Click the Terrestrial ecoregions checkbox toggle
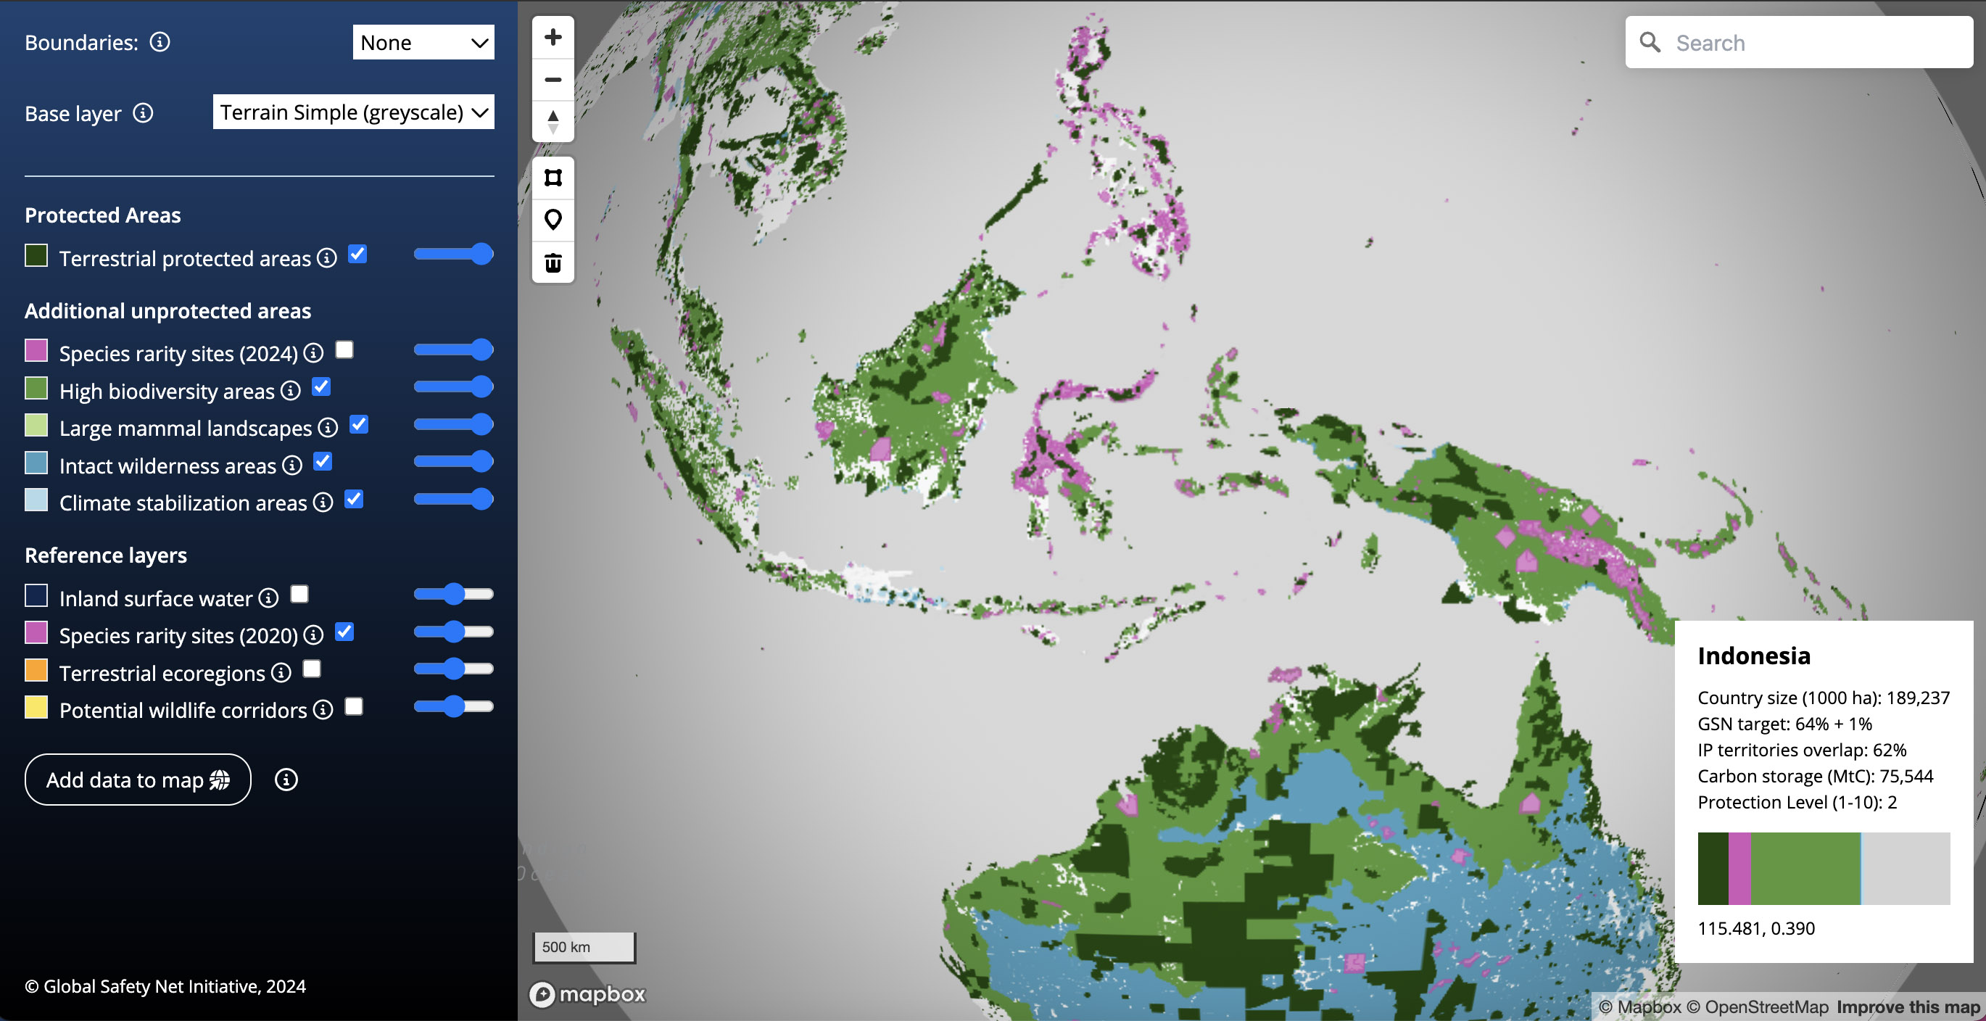The width and height of the screenshot is (1986, 1021). coord(311,671)
